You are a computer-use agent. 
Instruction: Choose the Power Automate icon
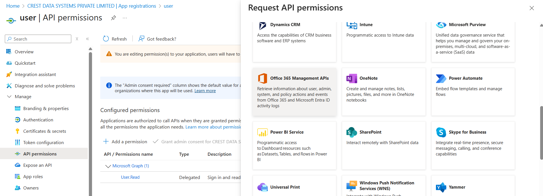coord(441,78)
